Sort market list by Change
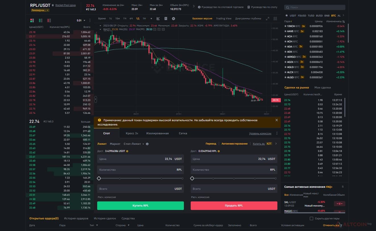This screenshot has width=376, height=231. tap(334, 21)
